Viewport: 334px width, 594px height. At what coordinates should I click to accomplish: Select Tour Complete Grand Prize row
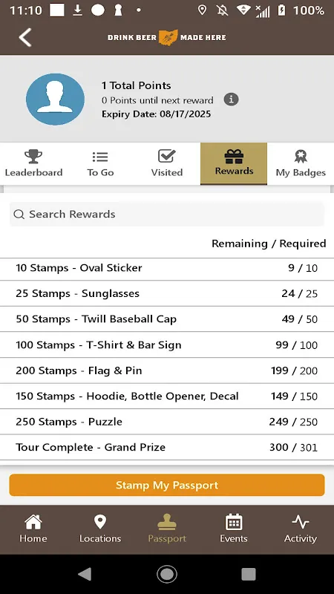[167, 448]
